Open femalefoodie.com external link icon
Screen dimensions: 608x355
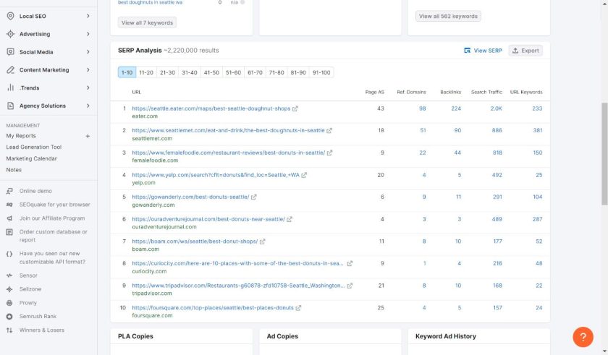pyautogui.click(x=329, y=153)
